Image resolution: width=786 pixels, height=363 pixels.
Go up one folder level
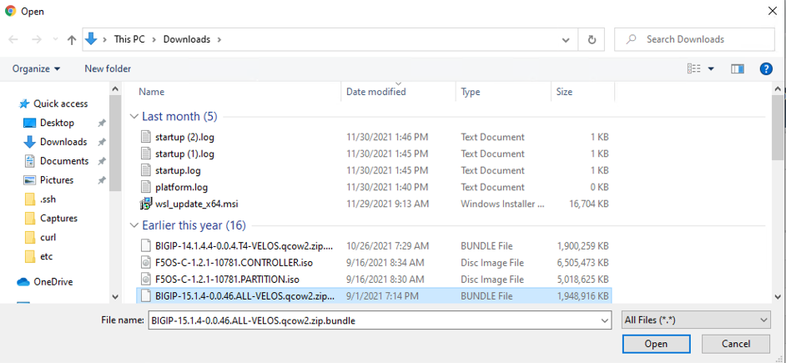(x=72, y=39)
